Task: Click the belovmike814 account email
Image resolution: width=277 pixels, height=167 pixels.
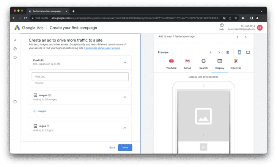Action: click(241, 29)
